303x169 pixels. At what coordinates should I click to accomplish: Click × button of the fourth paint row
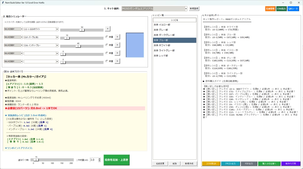[117, 53]
